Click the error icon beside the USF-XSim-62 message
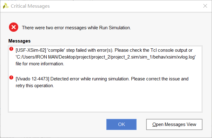This screenshot has height=138, width=212. [11, 49]
